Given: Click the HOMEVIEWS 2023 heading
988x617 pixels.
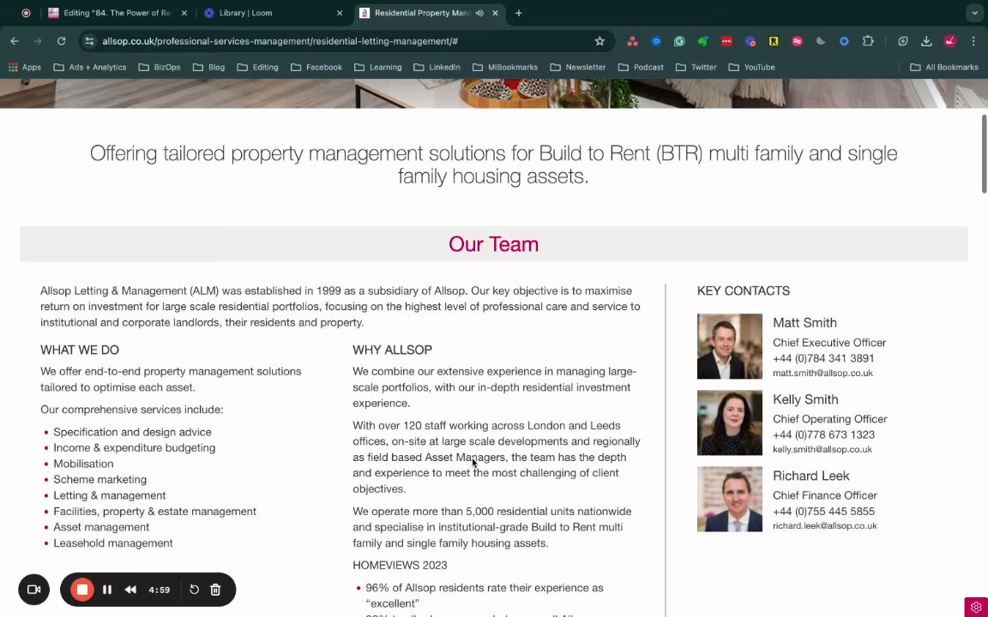Looking at the screenshot, I should pos(400,566).
